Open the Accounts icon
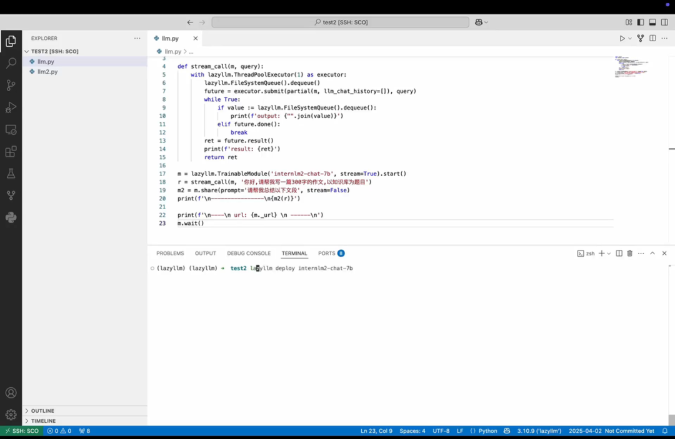675x439 pixels. tap(11, 393)
